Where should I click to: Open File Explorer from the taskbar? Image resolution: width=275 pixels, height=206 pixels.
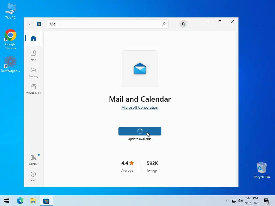[33, 201]
